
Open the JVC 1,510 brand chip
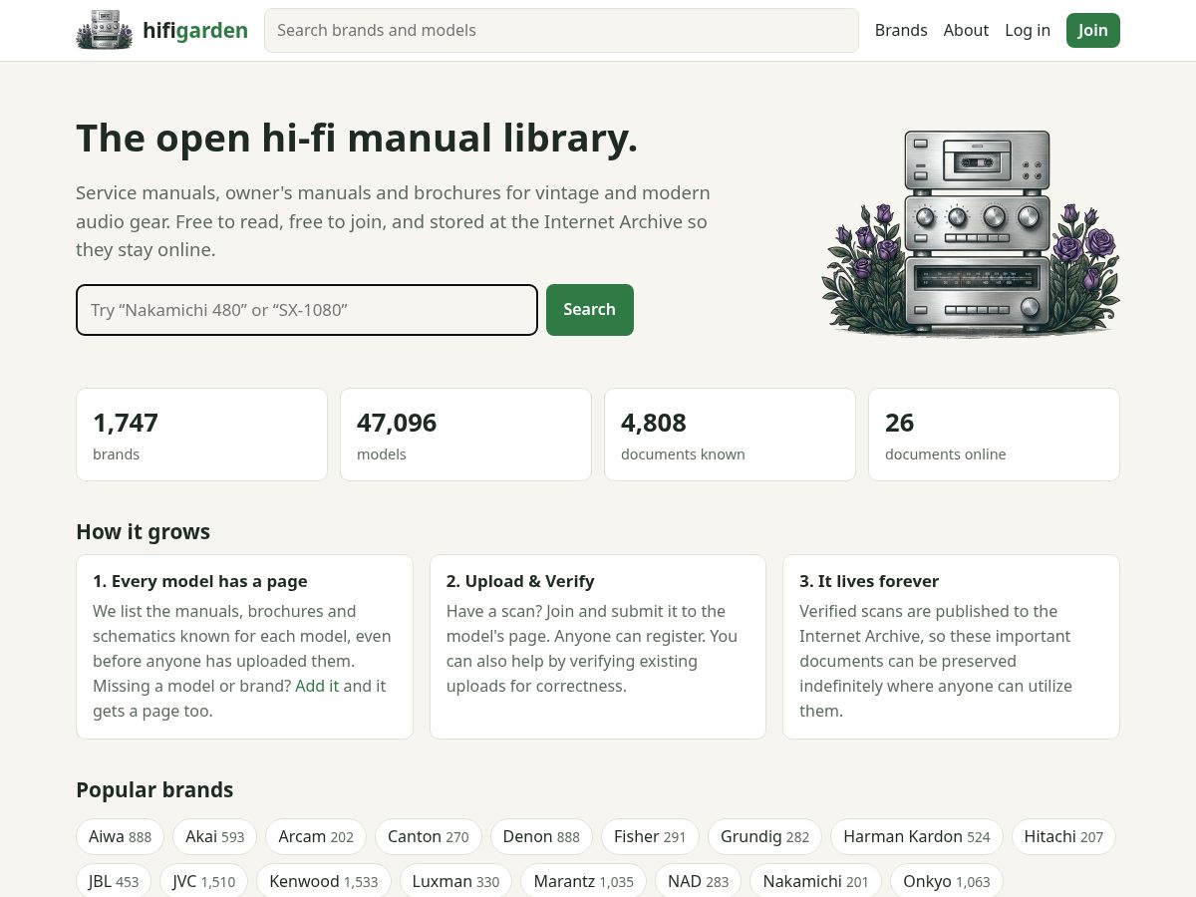[x=204, y=881]
